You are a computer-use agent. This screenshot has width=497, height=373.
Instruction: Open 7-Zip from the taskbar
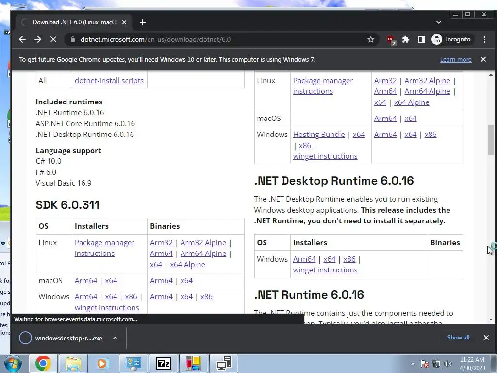[x=164, y=363]
